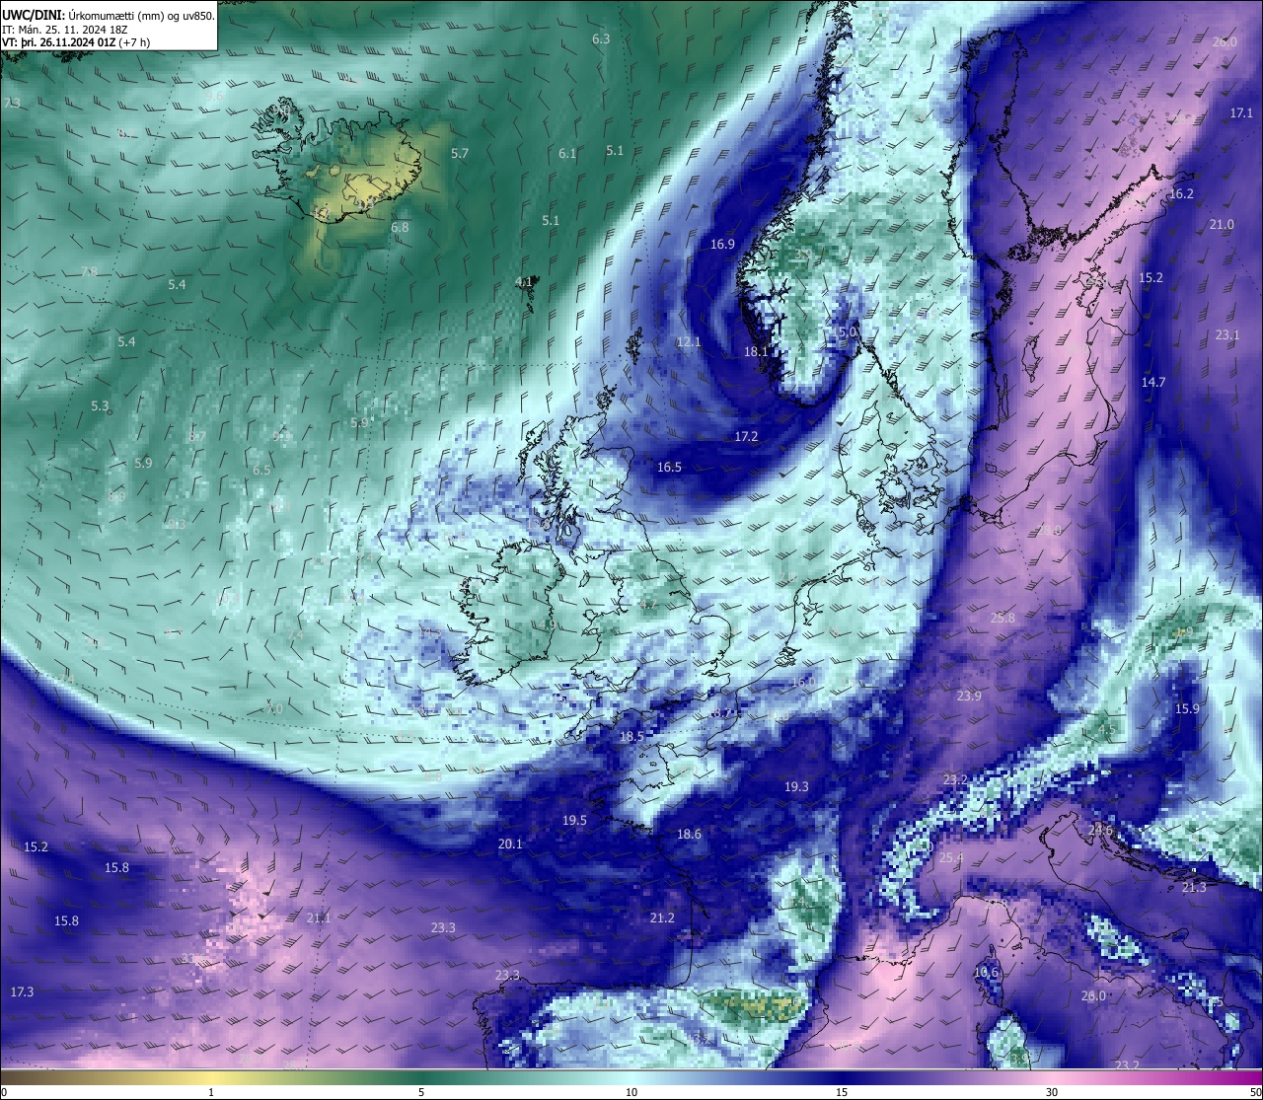This screenshot has height=1100, width=1263.
Task: Click the map value "17.2"
Action: [746, 436]
